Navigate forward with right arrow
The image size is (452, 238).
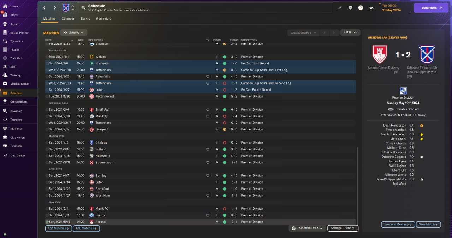coord(55,8)
